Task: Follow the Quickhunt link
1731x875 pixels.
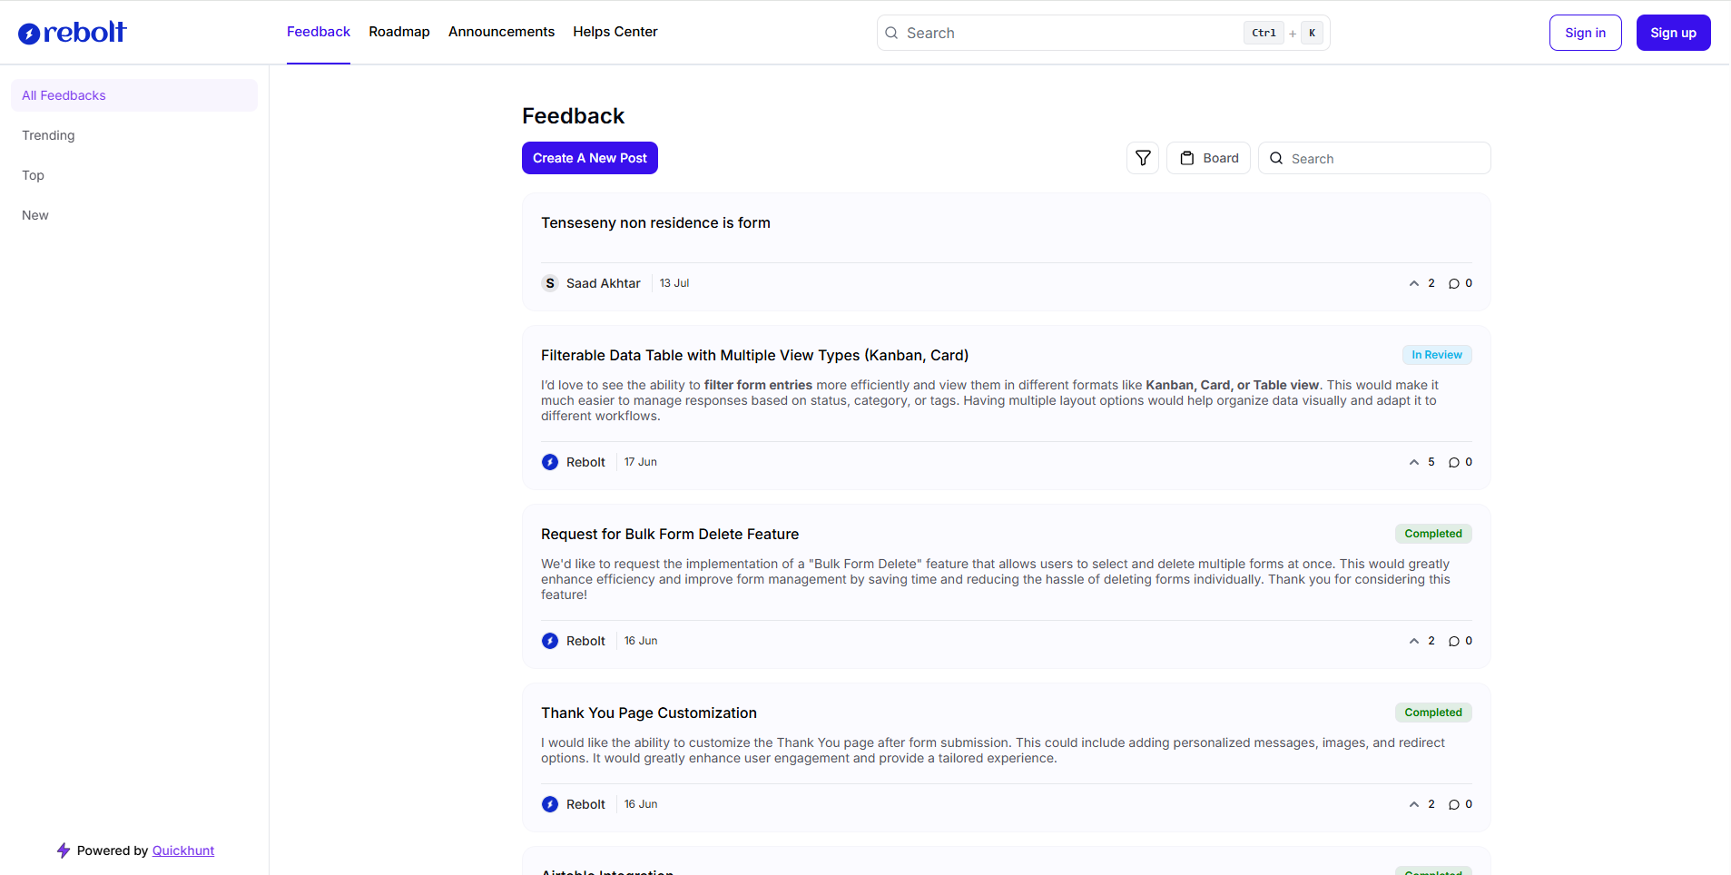Action: [x=183, y=850]
